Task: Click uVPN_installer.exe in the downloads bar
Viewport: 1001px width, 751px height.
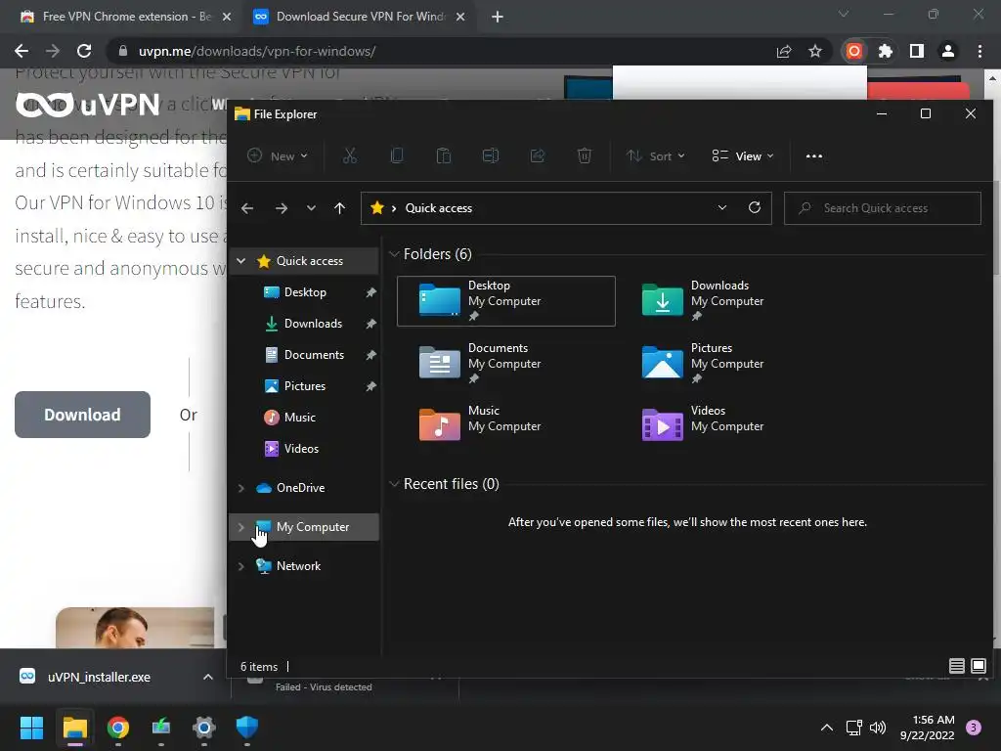Action: [99, 677]
